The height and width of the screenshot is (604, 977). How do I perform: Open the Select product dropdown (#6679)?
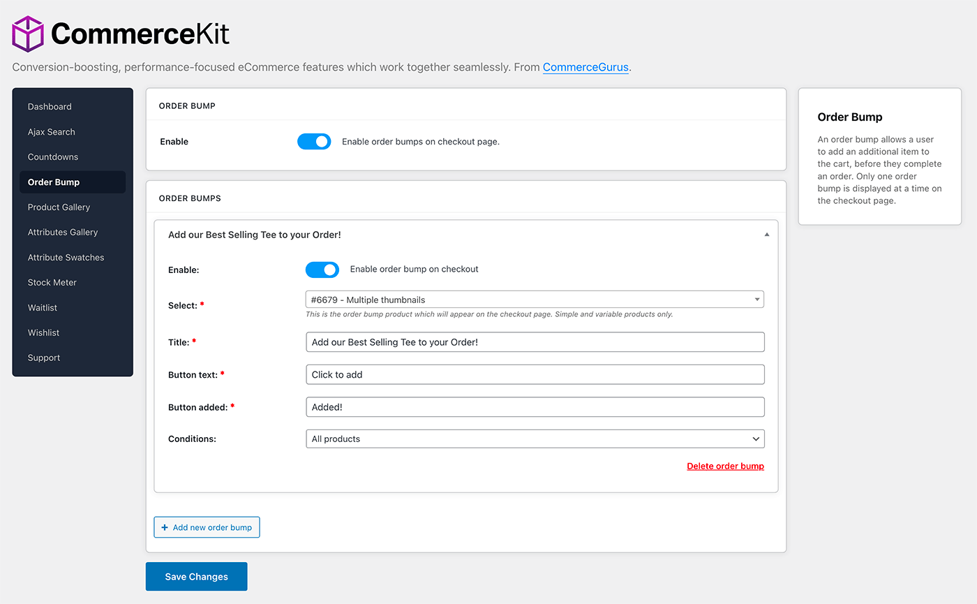point(535,300)
